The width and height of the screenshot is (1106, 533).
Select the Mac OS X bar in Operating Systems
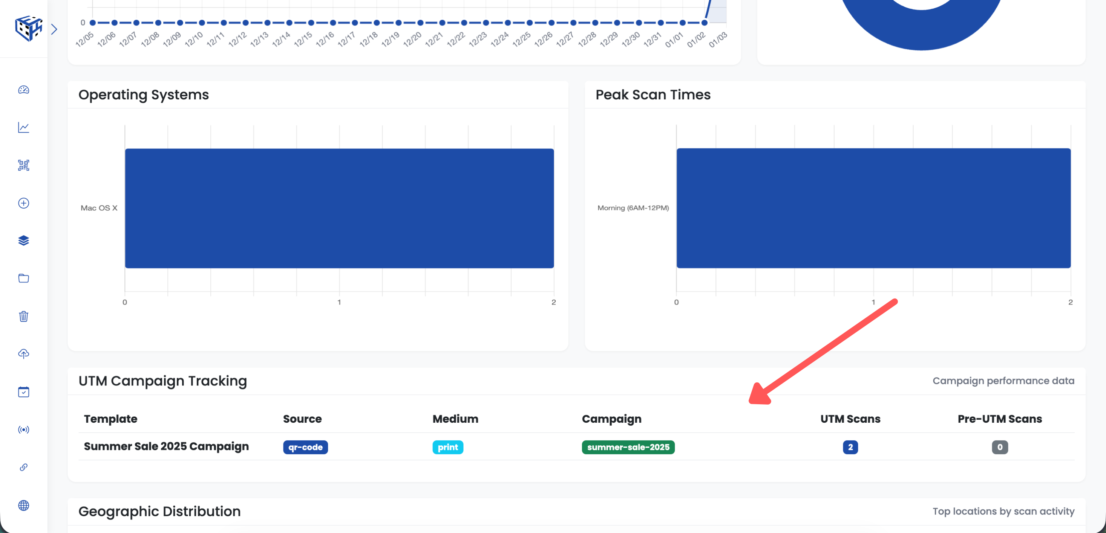[339, 207]
